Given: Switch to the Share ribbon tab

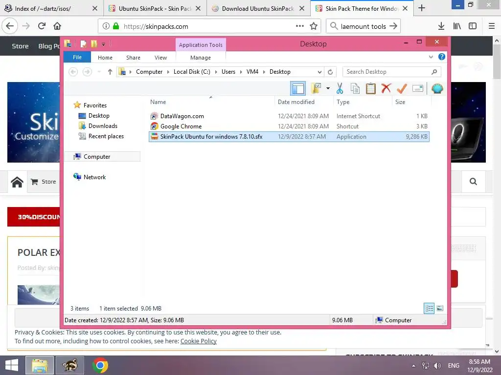Looking at the screenshot, I should point(133,58).
